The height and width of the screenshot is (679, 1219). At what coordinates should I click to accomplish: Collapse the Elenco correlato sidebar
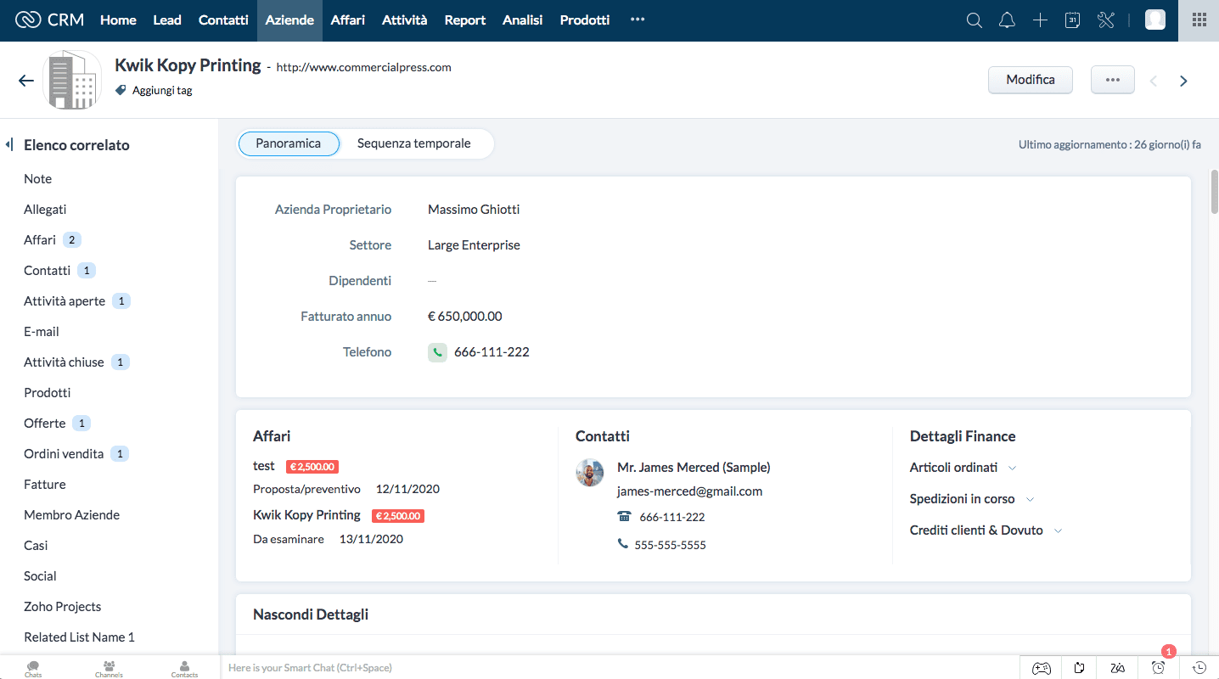[x=9, y=144]
